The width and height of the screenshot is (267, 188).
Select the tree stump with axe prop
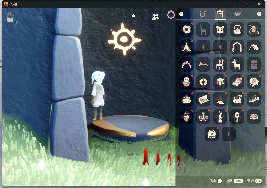[237, 99]
